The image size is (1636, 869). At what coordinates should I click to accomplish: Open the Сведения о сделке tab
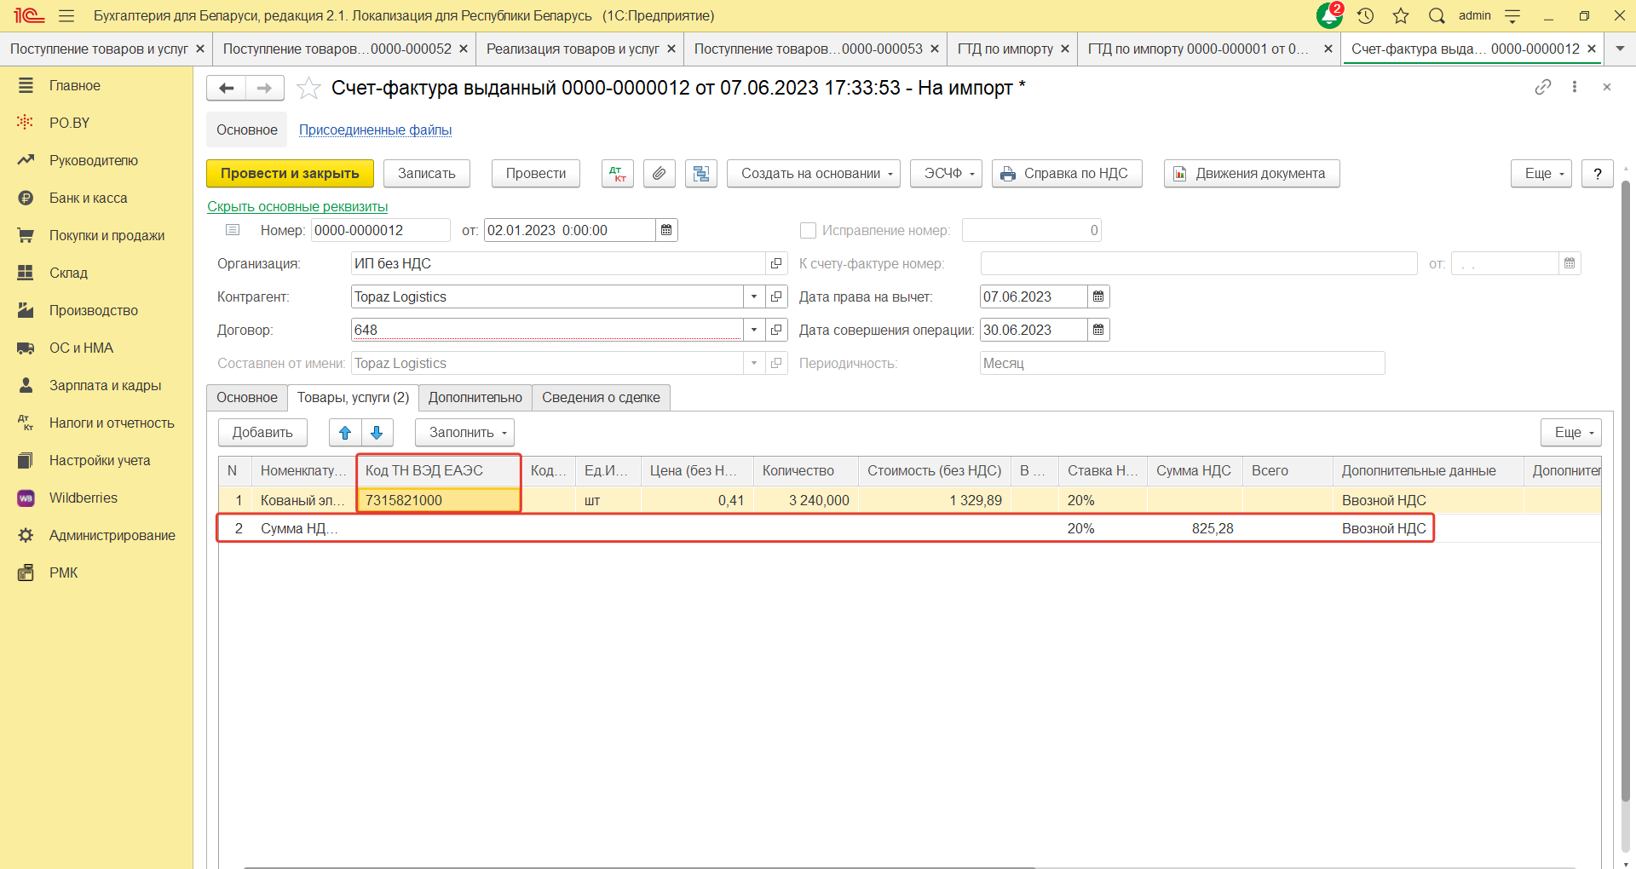pyautogui.click(x=601, y=398)
